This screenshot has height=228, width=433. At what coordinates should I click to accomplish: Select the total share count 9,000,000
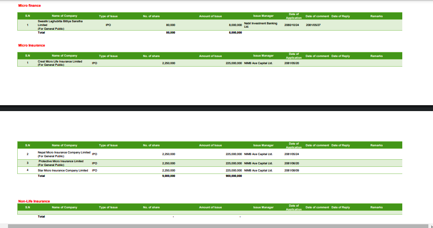coord(168,176)
